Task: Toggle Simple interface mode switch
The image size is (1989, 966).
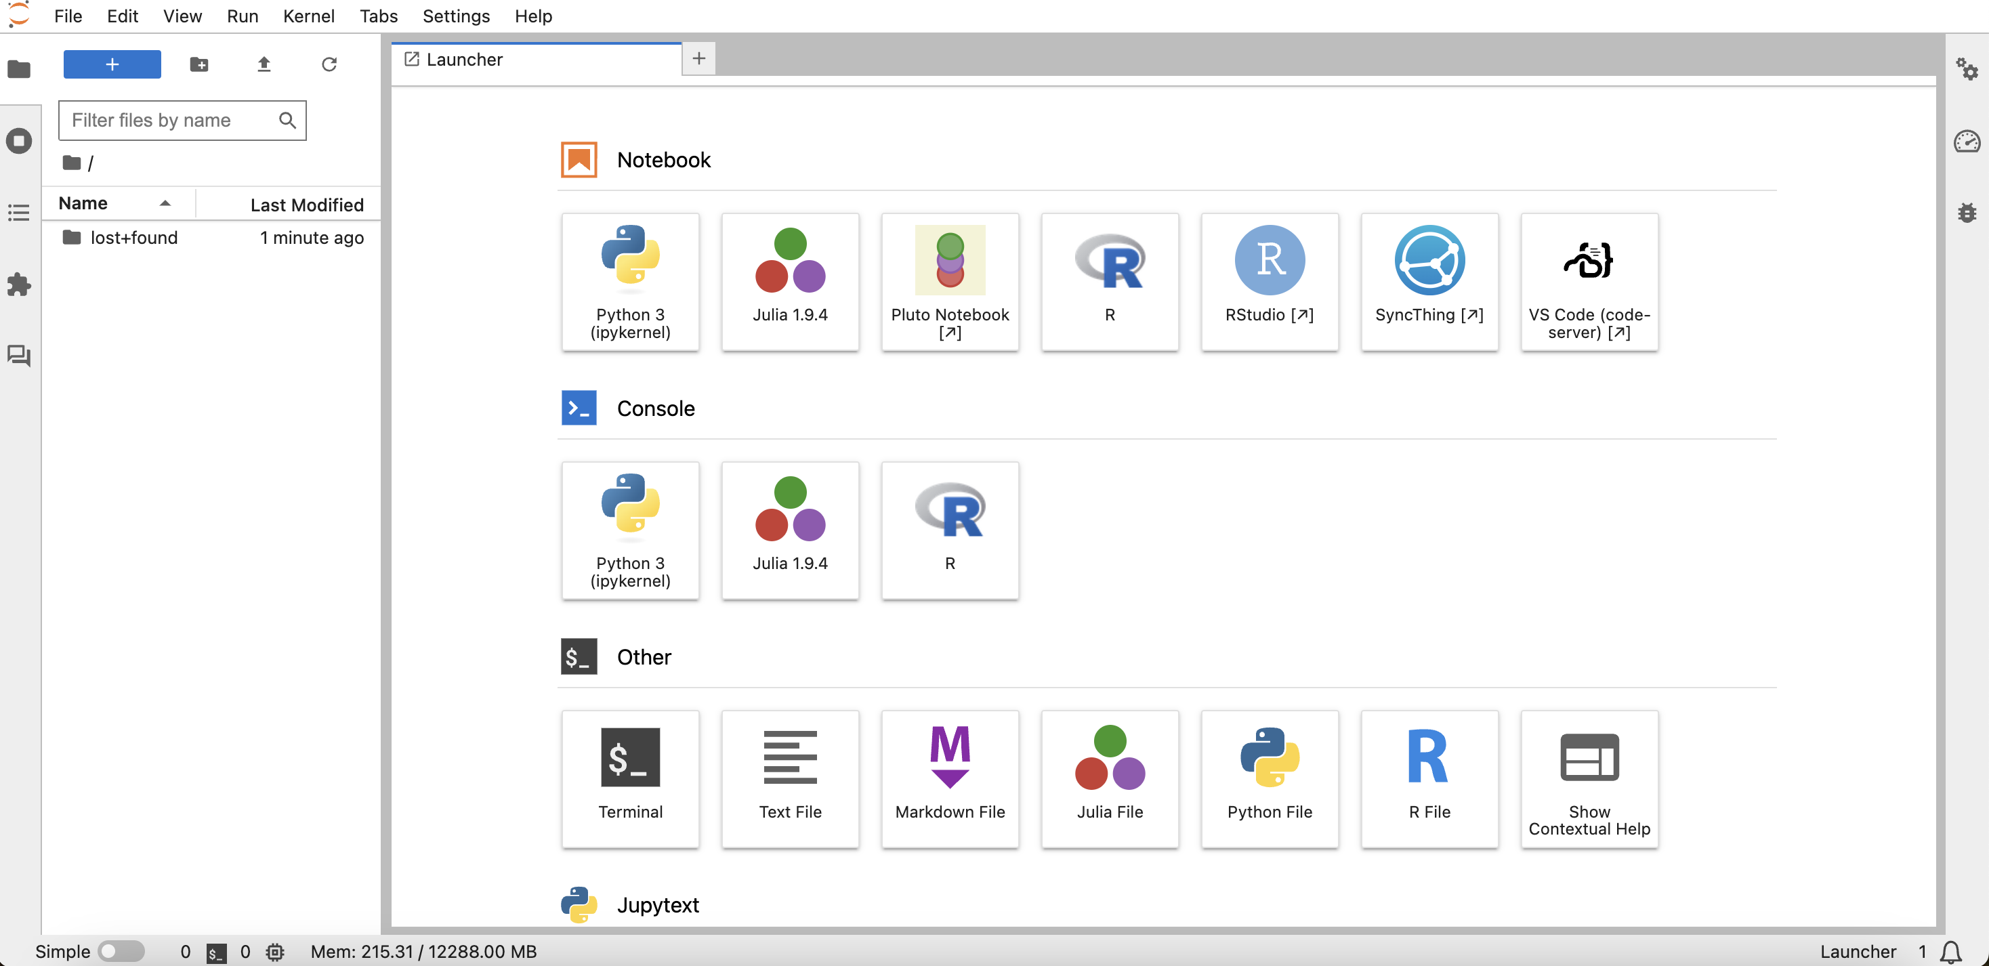Action: point(121,950)
